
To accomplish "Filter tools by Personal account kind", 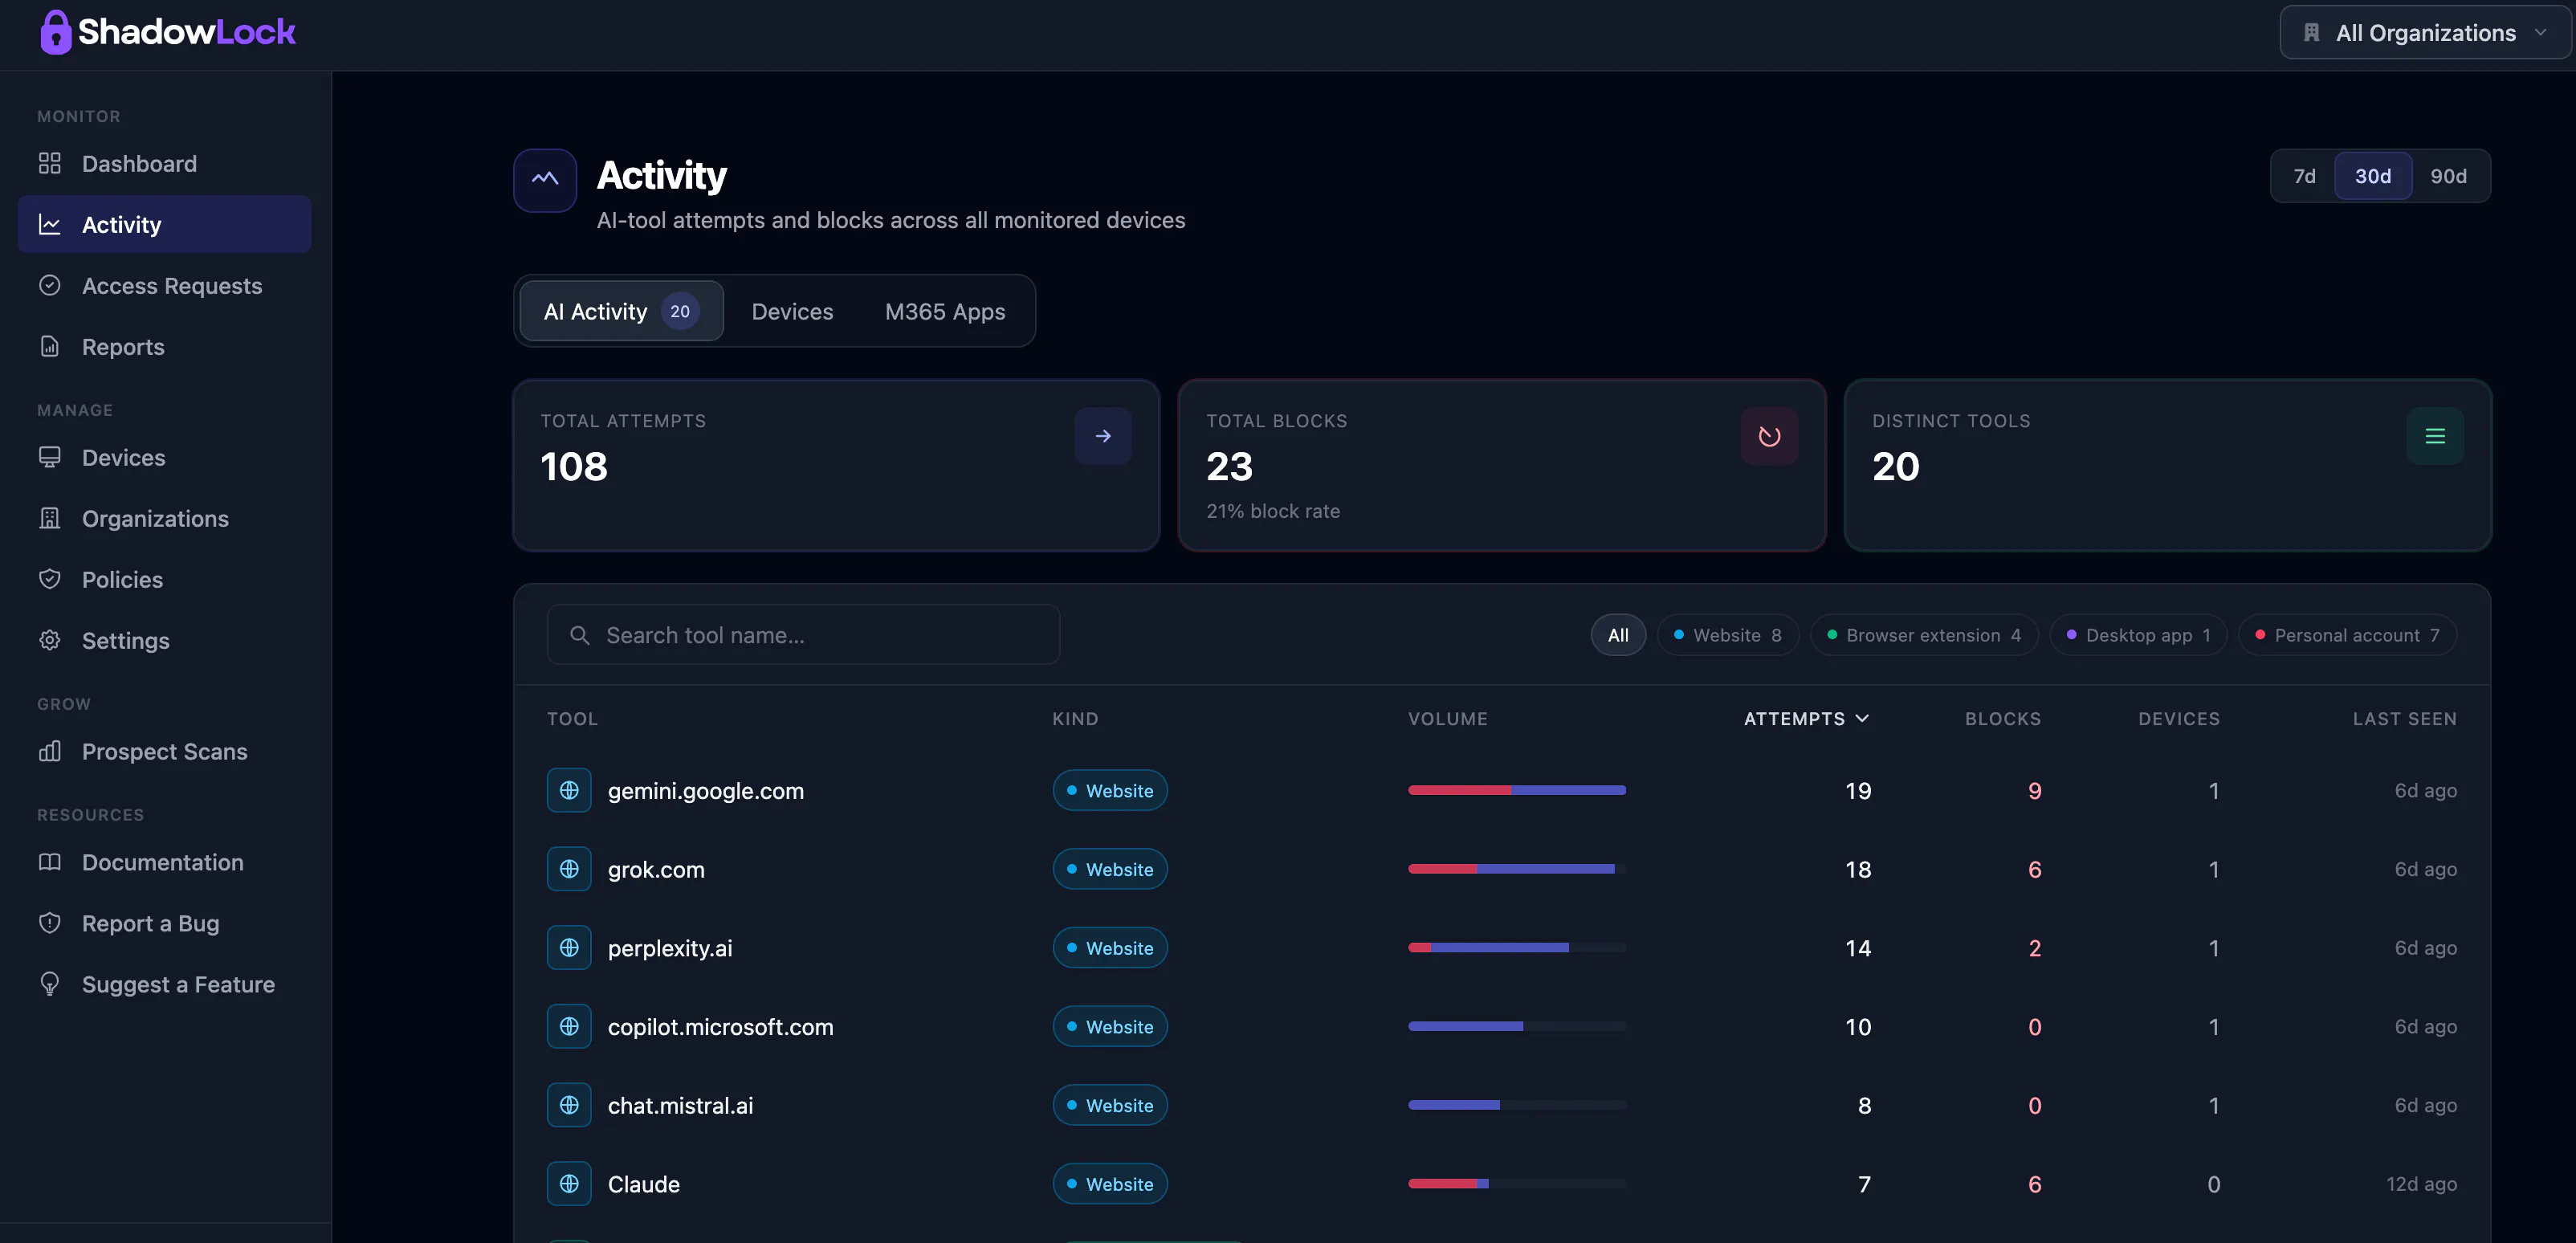I will (2347, 635).
